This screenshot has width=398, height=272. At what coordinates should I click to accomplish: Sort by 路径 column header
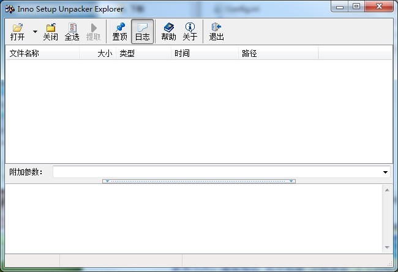click(x=278, y=53)
